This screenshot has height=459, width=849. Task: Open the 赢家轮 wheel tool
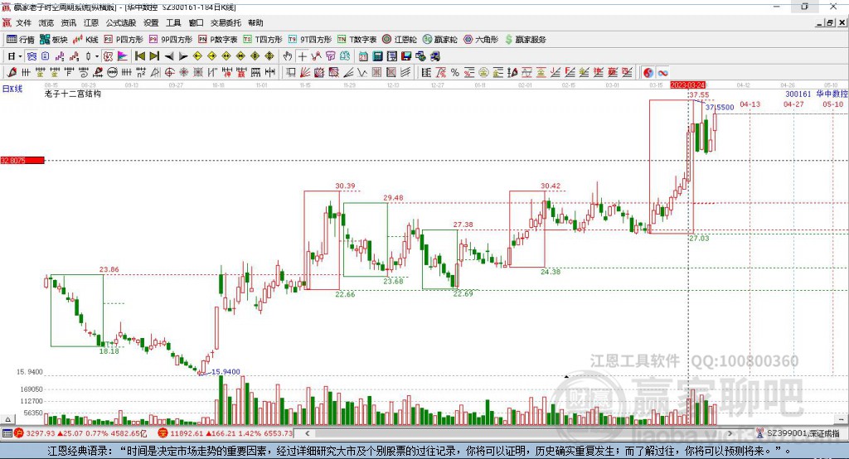click(x=439, y=40)
